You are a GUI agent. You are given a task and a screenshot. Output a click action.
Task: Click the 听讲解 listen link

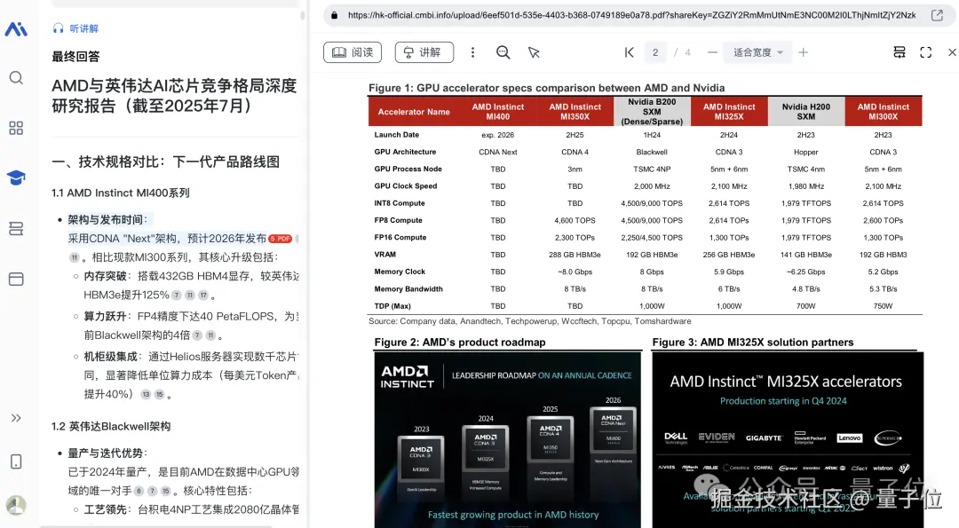pos(75,28)
